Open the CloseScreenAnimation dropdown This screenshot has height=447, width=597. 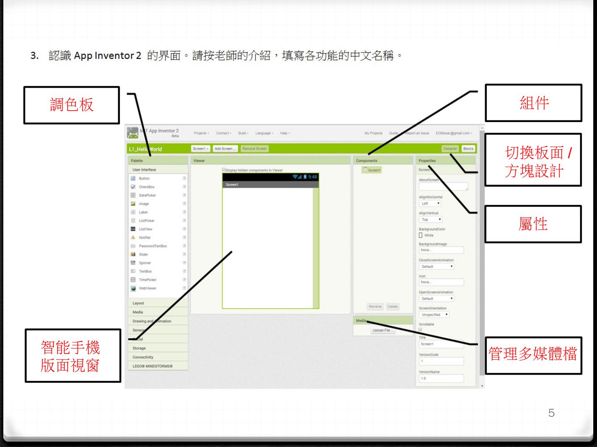tap(437, 267)
